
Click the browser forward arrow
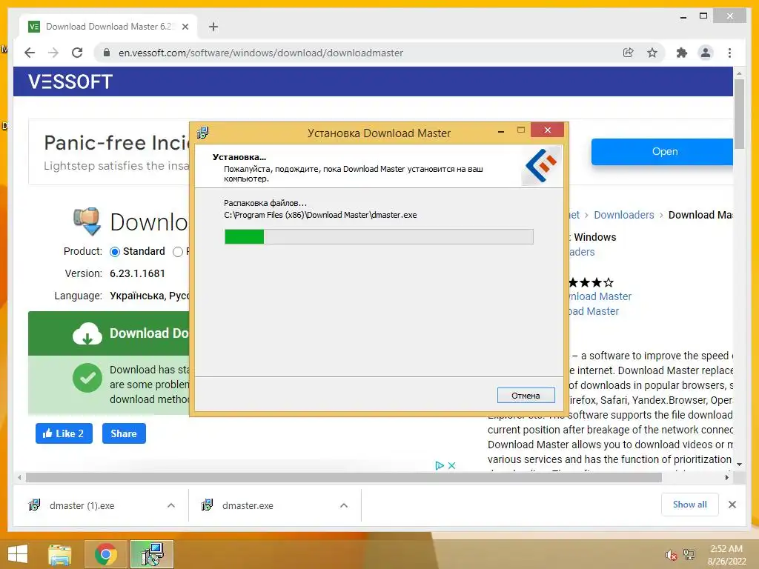[x=53, y=53]
